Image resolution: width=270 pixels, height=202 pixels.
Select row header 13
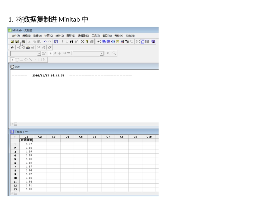(15, 189)
